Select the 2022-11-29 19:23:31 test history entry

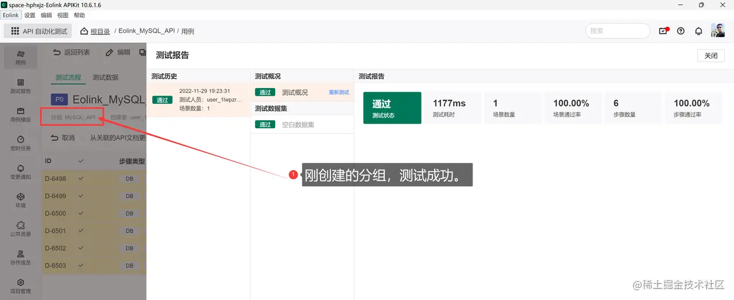click(x=198, y=100)
